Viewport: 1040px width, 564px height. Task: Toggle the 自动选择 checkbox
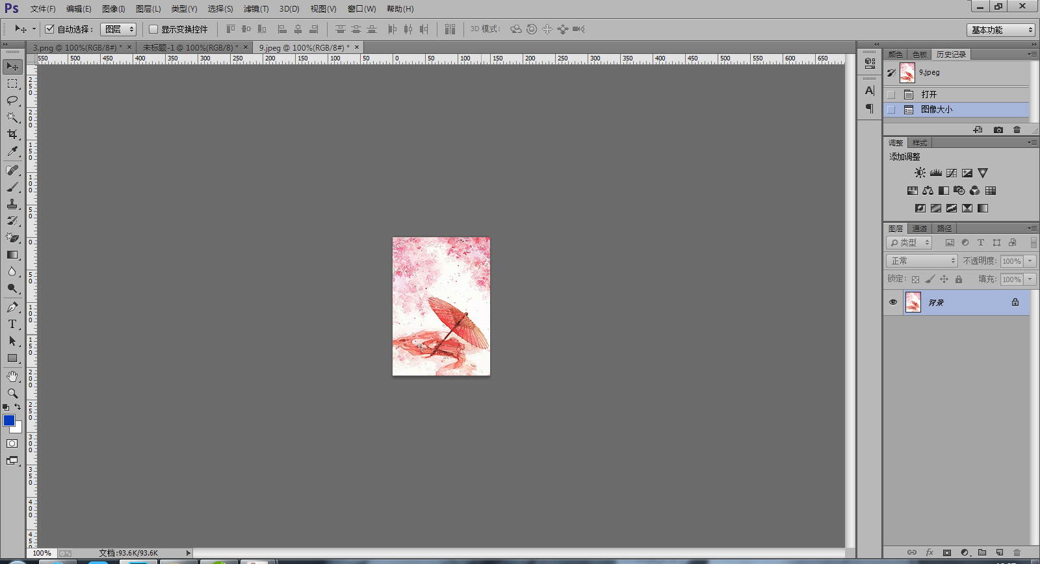point(49,29)
